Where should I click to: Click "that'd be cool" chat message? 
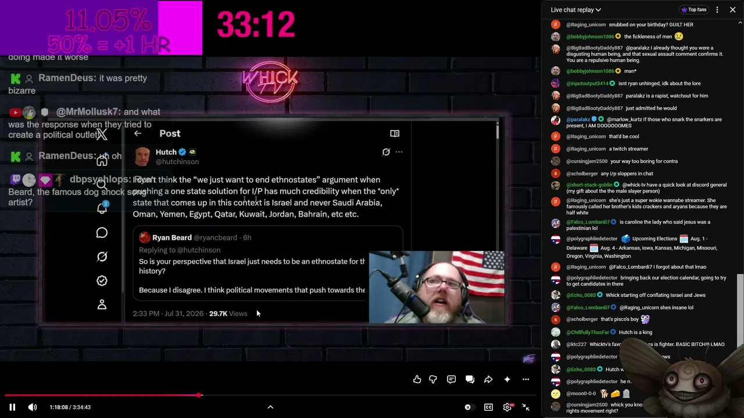coord(624,137)
